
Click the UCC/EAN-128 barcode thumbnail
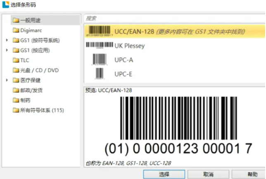(x=100, y=31)
